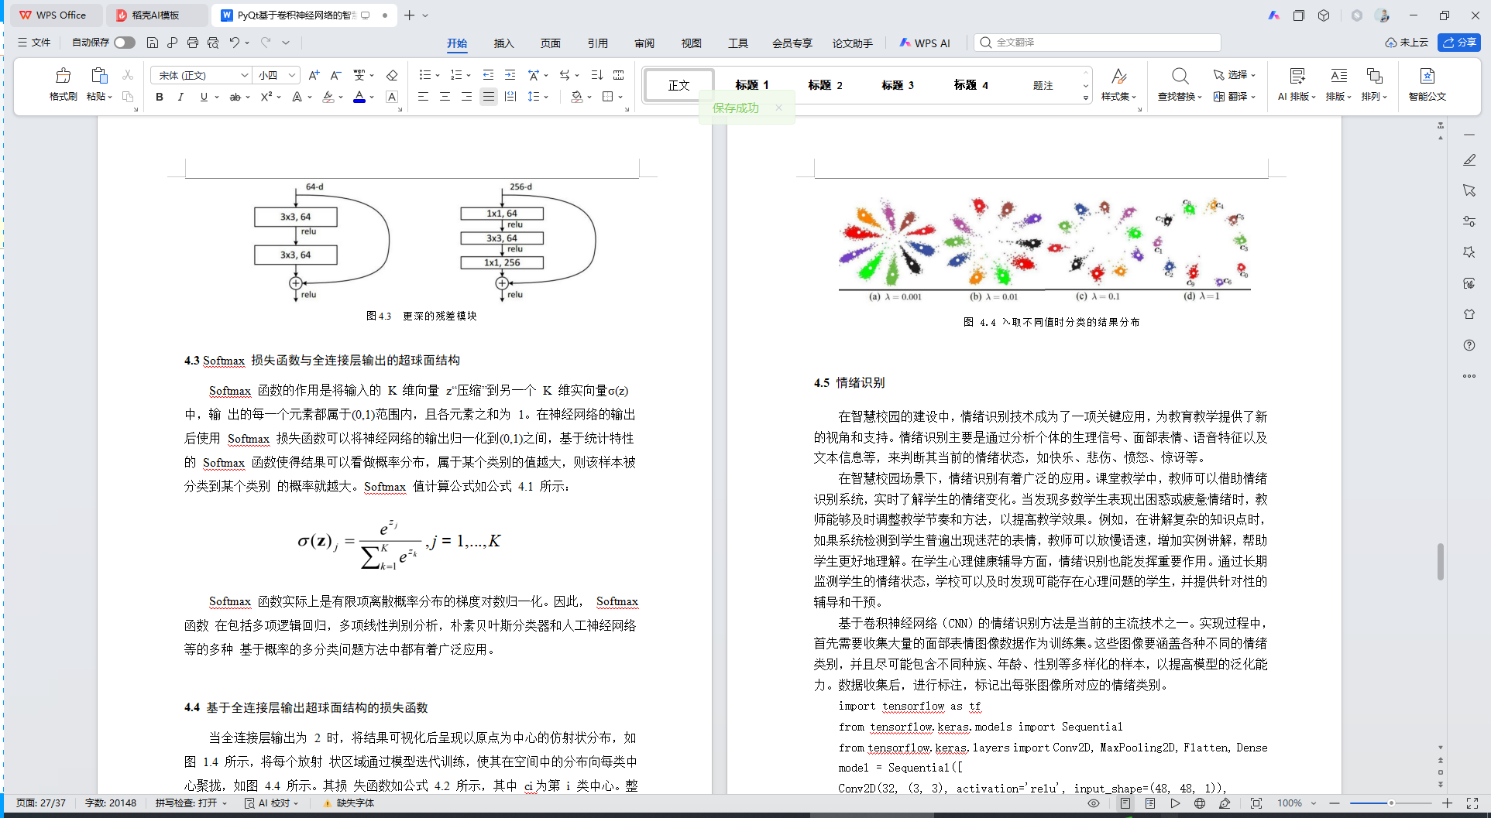Switch to the 页面 ribbon tab
The image size is (1491, 818).
point(550,43)
